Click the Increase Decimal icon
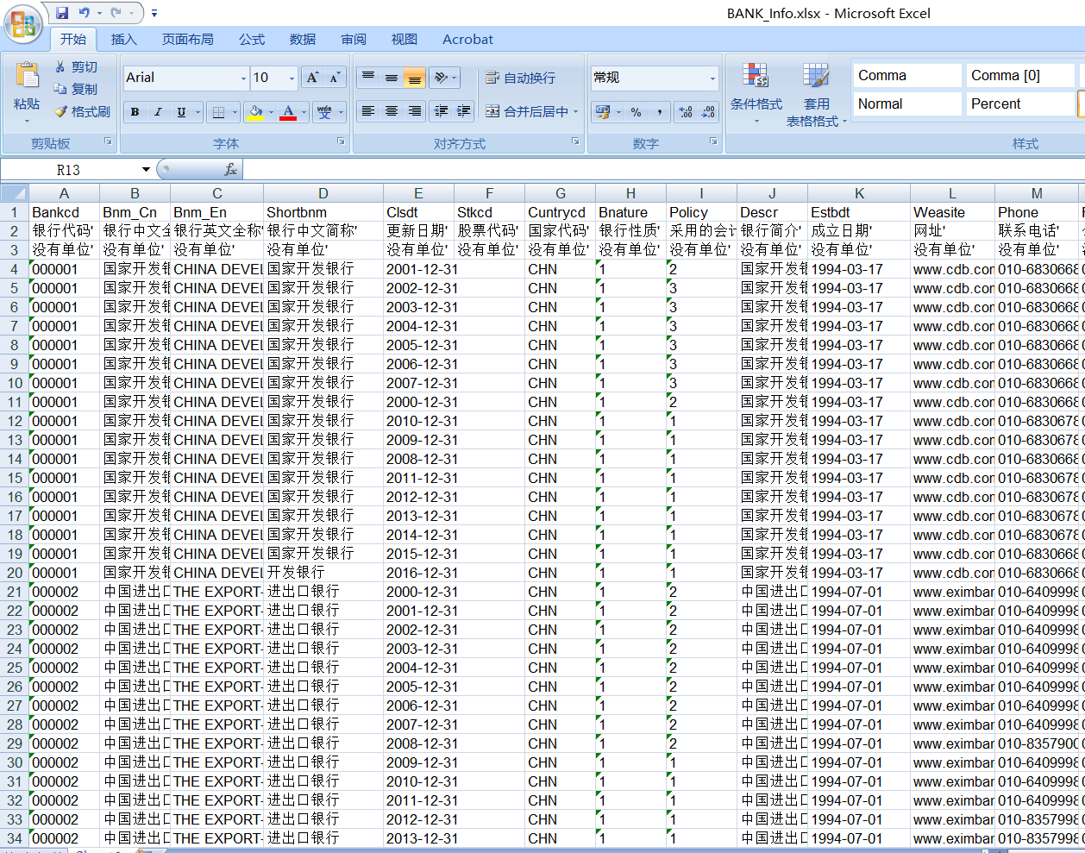Viewport: 1085px width, 853px height. [x=686, y=112]
